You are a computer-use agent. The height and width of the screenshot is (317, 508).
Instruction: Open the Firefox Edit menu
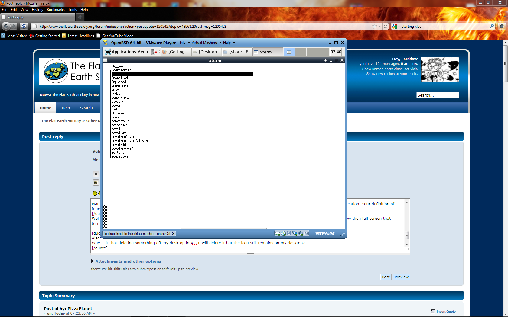pyautogui.click(x=14, y=10)
